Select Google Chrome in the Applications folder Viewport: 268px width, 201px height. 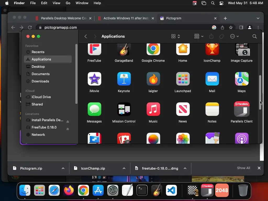point(153,49)
